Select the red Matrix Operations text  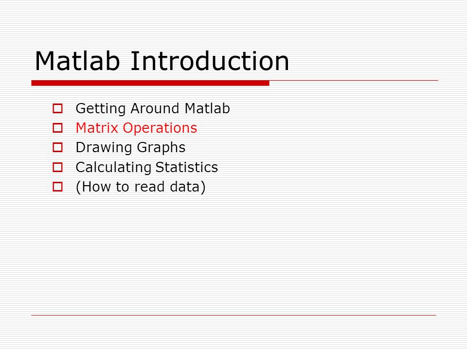coord(136,128)
